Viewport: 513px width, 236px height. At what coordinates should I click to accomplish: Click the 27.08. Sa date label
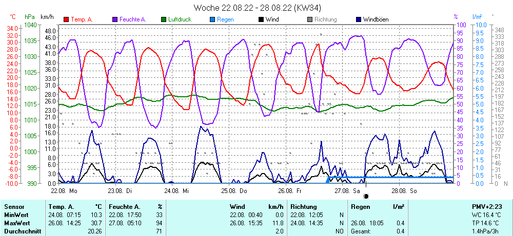click(347, 190)
